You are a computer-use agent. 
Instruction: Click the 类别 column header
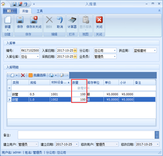tap(20, 83)
